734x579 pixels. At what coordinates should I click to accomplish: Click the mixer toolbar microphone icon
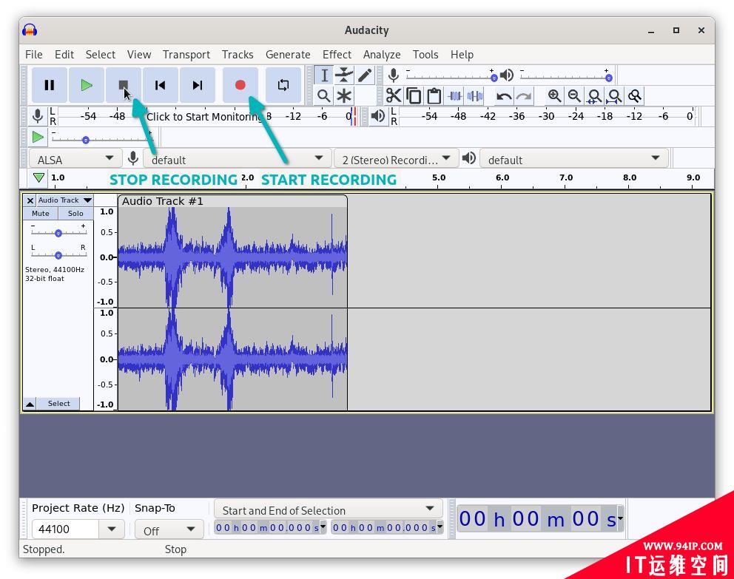[133, 158]
